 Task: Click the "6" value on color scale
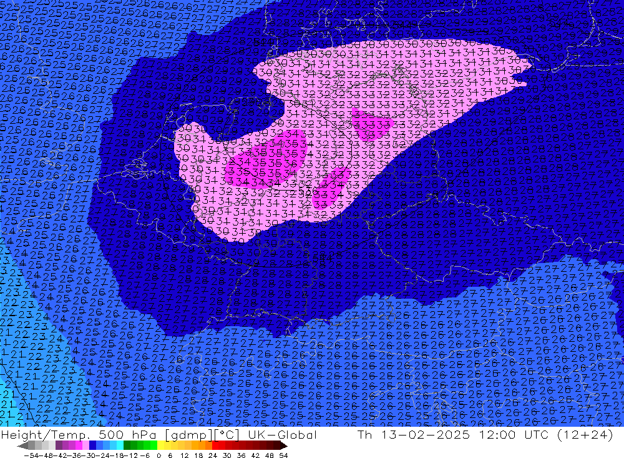[170, 456]
